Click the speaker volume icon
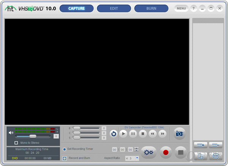Screen dimensions: 228x166 (x=11, y=133)
